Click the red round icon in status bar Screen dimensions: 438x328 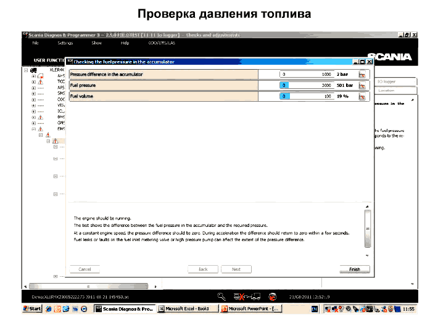(x=272, y=297)
